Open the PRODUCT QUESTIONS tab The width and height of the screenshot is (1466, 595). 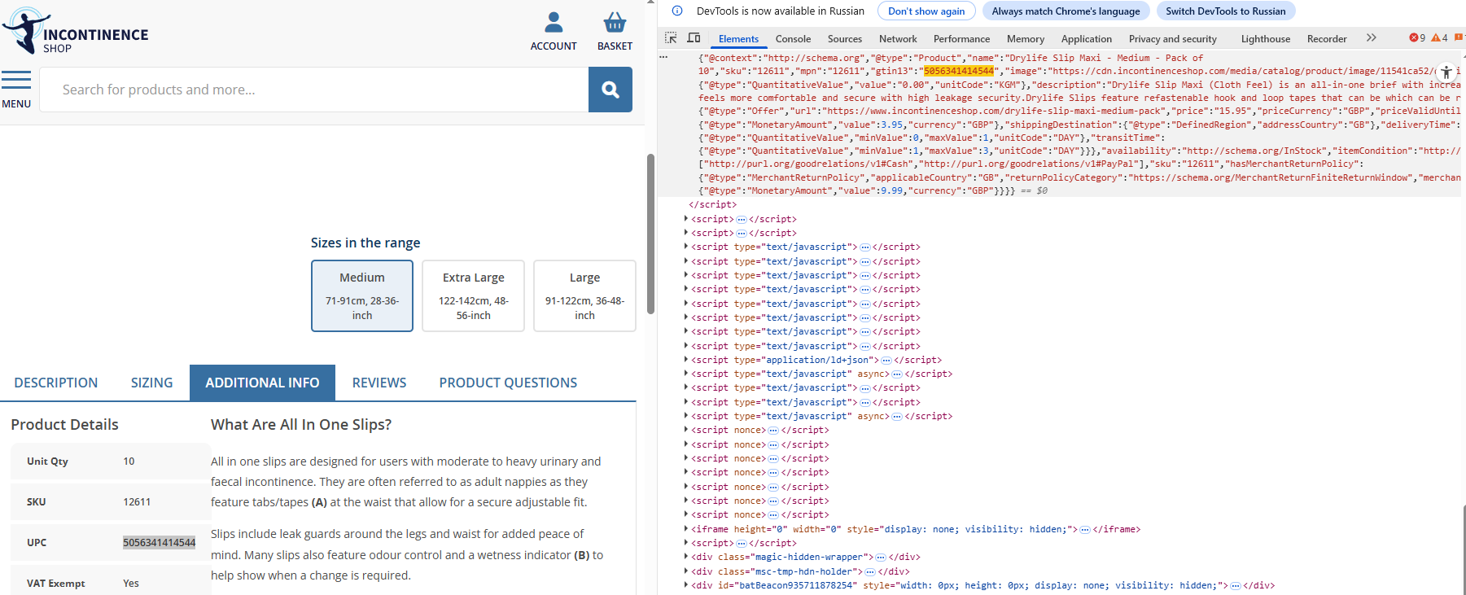pyautogui.click(x=508, y=383)
